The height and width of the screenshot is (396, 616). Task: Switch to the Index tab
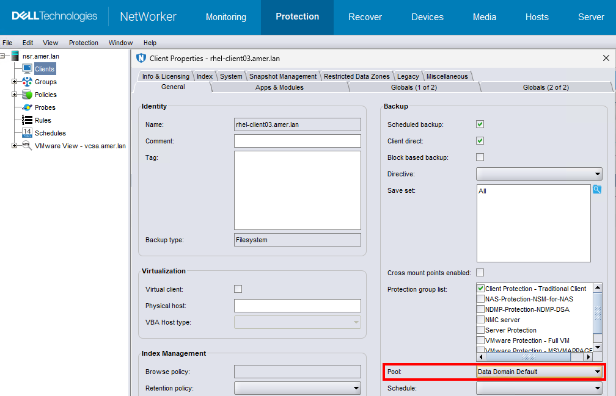pos(204,76)
